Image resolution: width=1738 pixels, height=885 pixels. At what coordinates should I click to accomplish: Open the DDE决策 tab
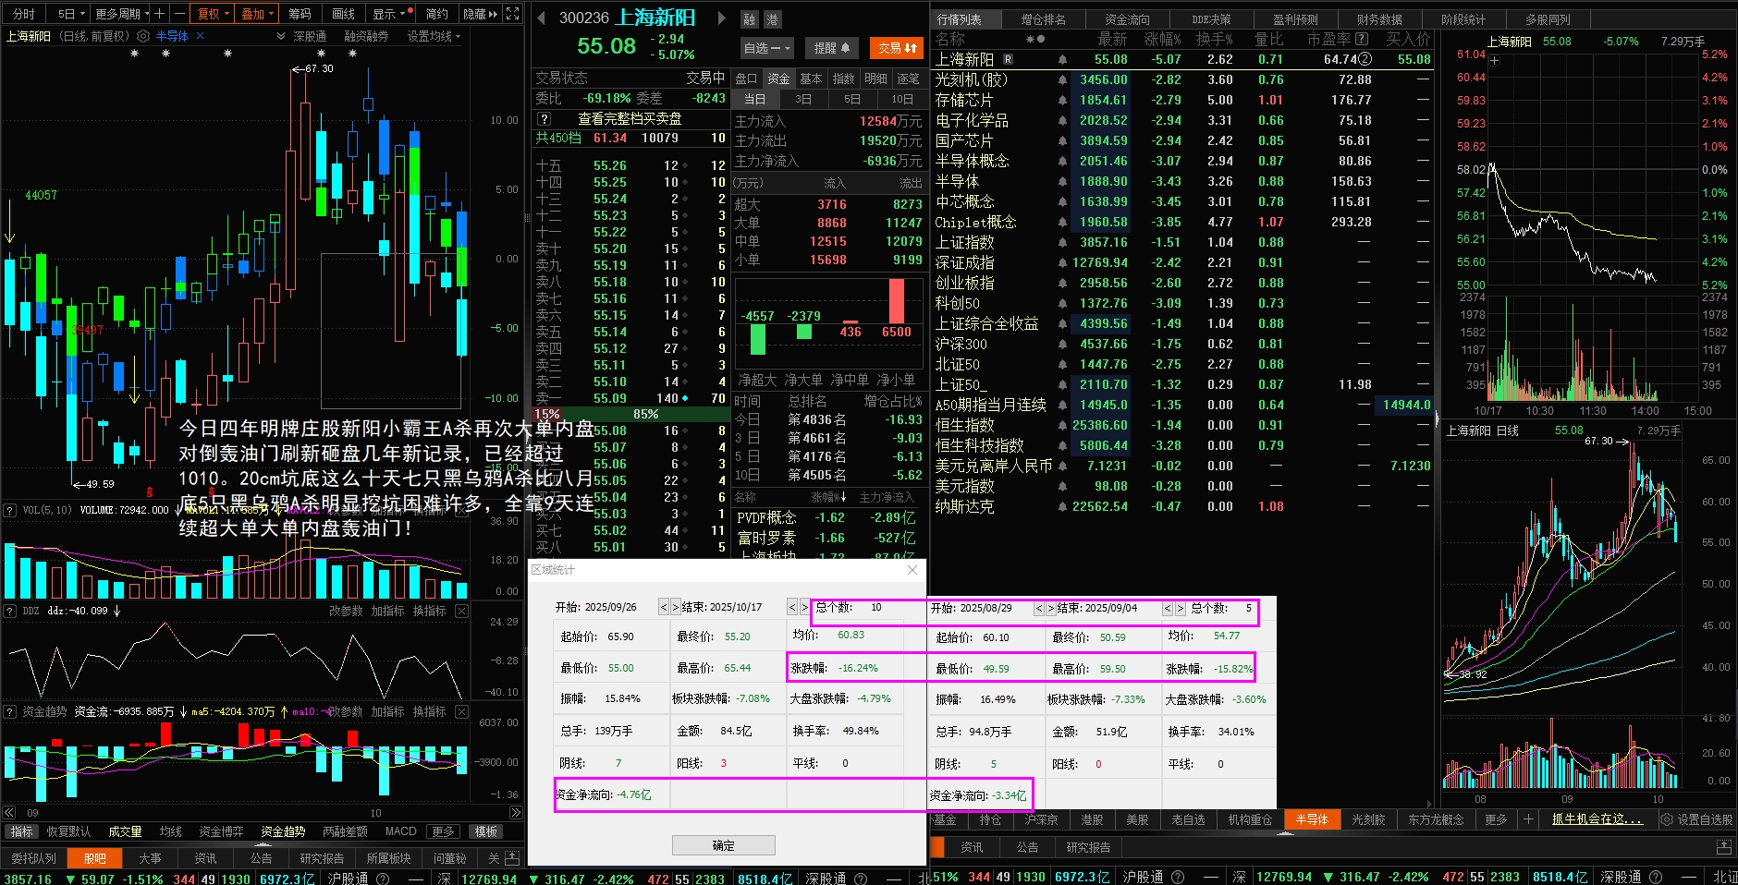(x=1211, y=19)
